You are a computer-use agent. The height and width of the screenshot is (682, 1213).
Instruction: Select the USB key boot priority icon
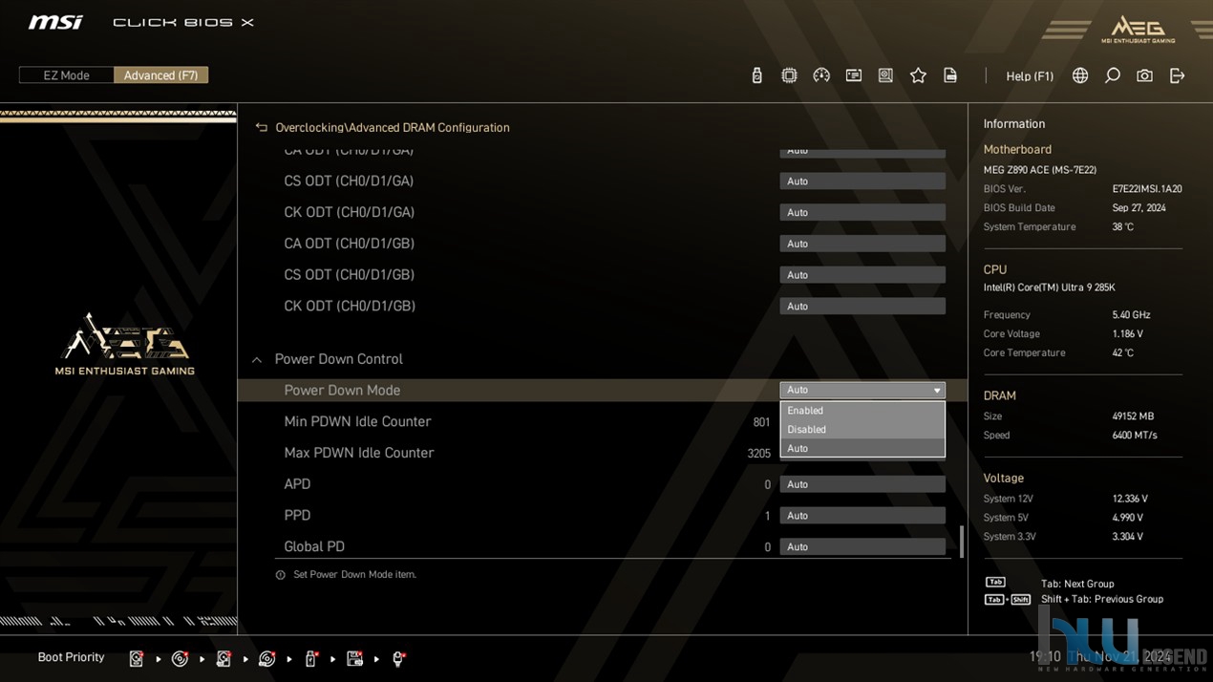click(x=311, y=658)
